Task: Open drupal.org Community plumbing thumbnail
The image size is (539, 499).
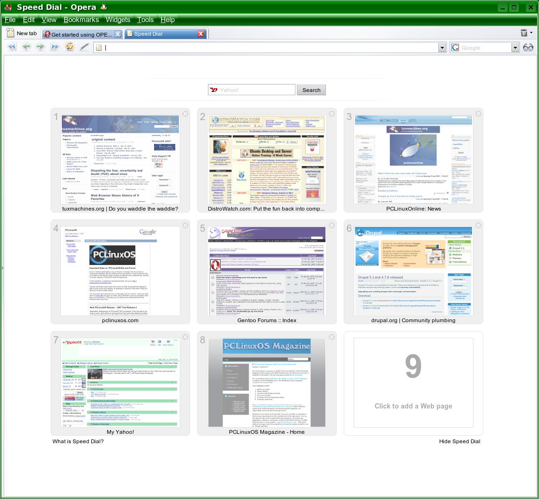Action: 413,271
